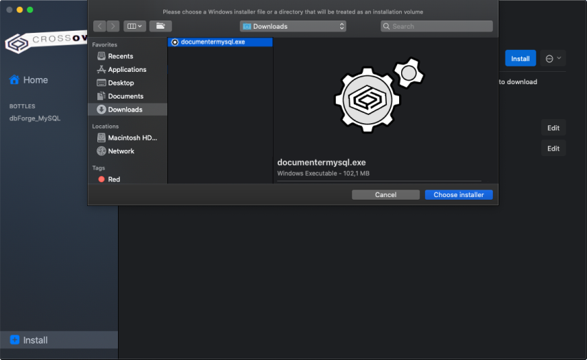
Task: Click the Downloads arrow icon in sidebar
Action: (101, 110)
